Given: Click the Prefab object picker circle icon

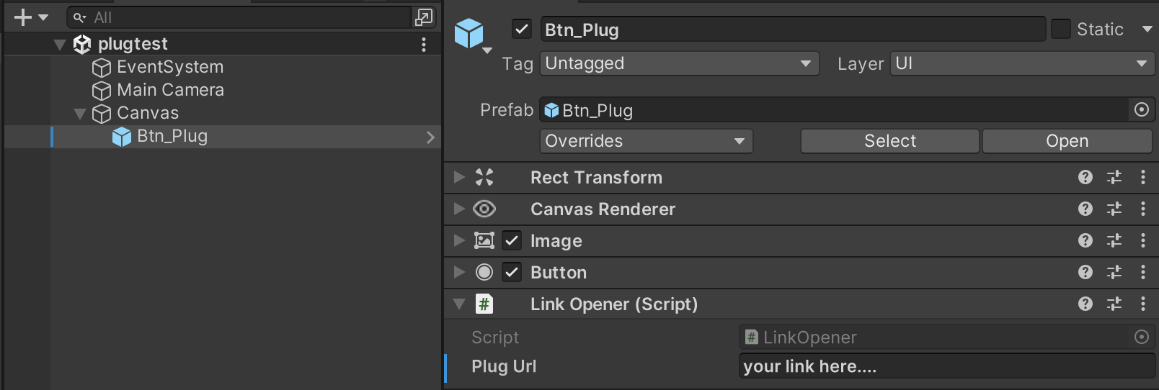Looking at the screenshot, I should pos(1142,110).
